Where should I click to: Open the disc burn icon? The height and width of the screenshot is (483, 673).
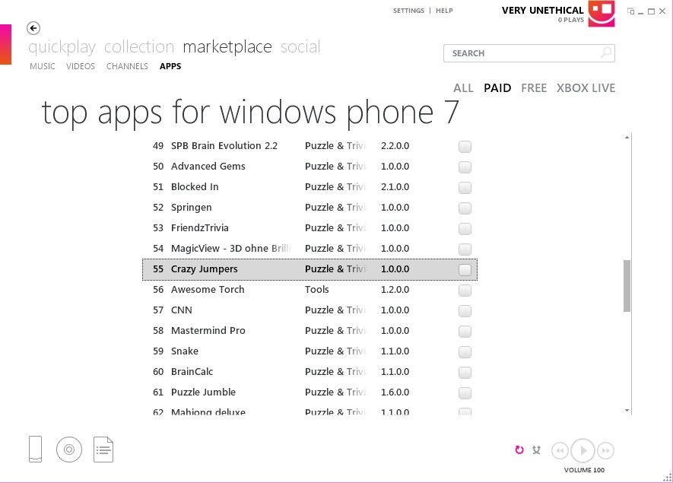click(69, 450)
